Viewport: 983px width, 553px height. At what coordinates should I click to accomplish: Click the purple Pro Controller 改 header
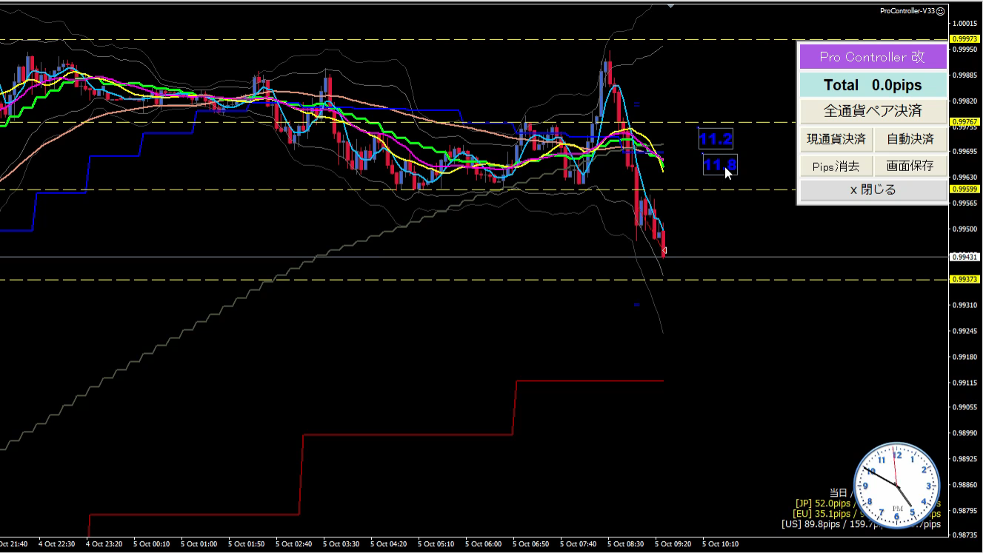tap(873, 57)
